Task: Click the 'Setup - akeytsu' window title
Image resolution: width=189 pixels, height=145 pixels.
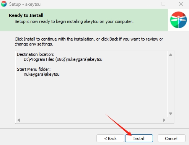Action: tap(25, 4)
